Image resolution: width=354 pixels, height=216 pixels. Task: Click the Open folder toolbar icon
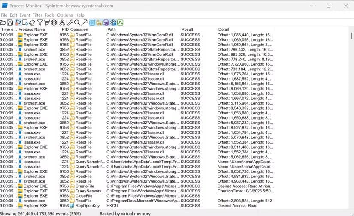click(x=3, y=22)
